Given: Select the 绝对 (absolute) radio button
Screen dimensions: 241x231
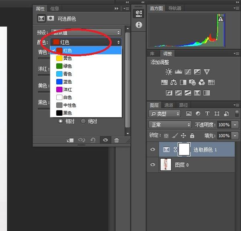Looking at the screenshot, I should click(x=83, y=121).
